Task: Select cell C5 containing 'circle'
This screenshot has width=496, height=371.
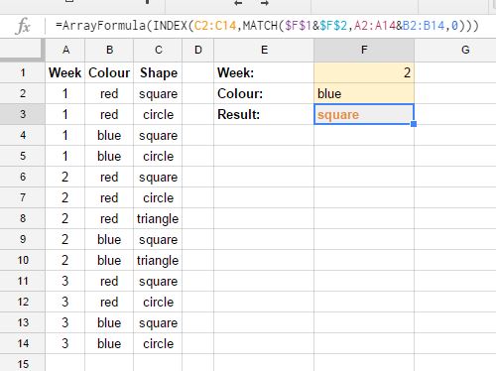Action: click(158, 156)
